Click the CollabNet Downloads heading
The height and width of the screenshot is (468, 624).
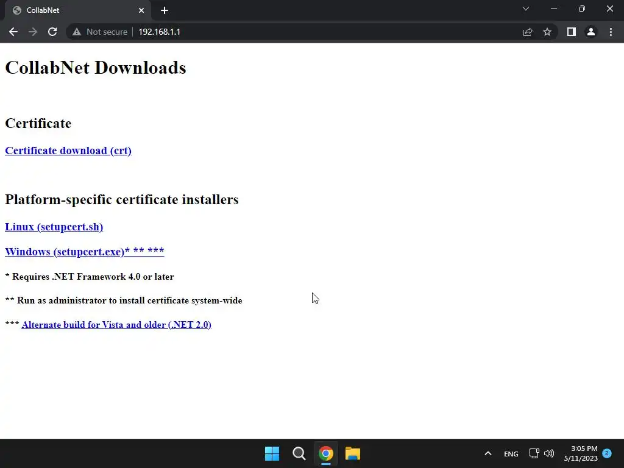click(x=96, y=68)
